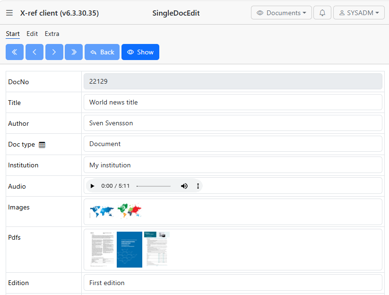Edit the Title field World news title
The width and height of the screenshot is (389, 295).
(x=233, y=102)
